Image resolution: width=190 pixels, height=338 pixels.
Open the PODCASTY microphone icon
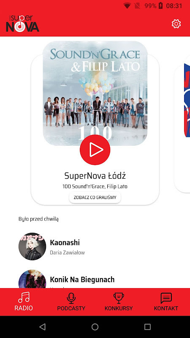(71, 298)
